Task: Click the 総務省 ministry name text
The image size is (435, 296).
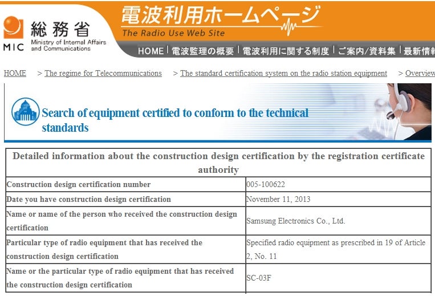Action: click(60, 29)
